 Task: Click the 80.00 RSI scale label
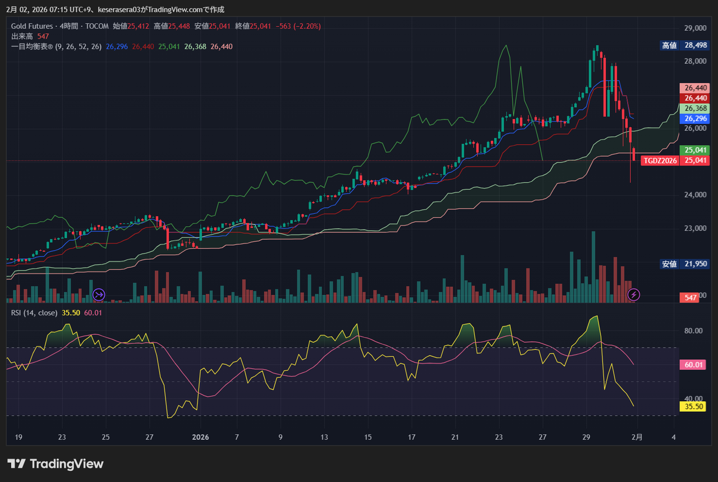pyautogui.click(x=693, y=330)
